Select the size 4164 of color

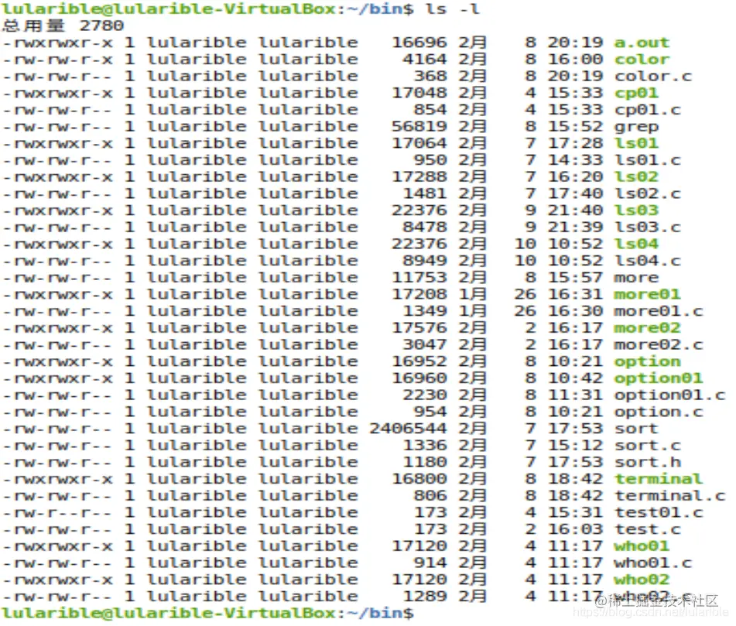425,59
